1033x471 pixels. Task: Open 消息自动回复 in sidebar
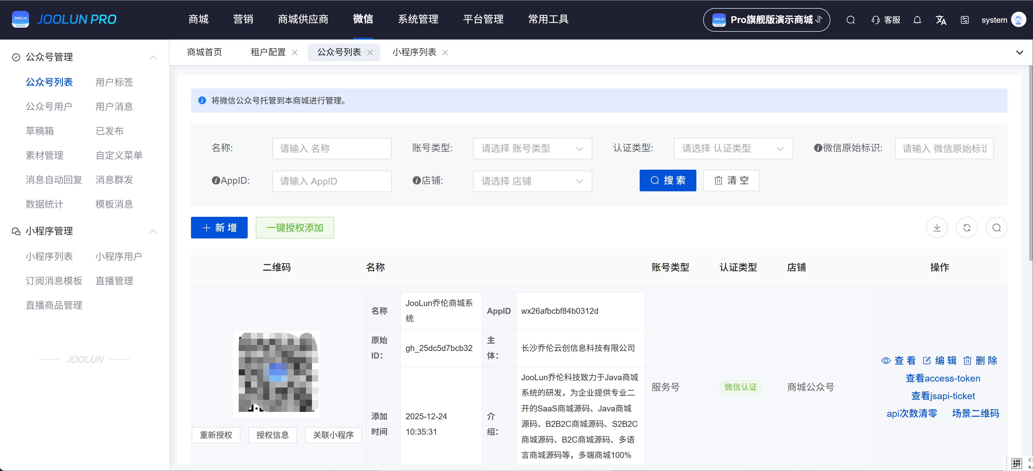(54, 180)
